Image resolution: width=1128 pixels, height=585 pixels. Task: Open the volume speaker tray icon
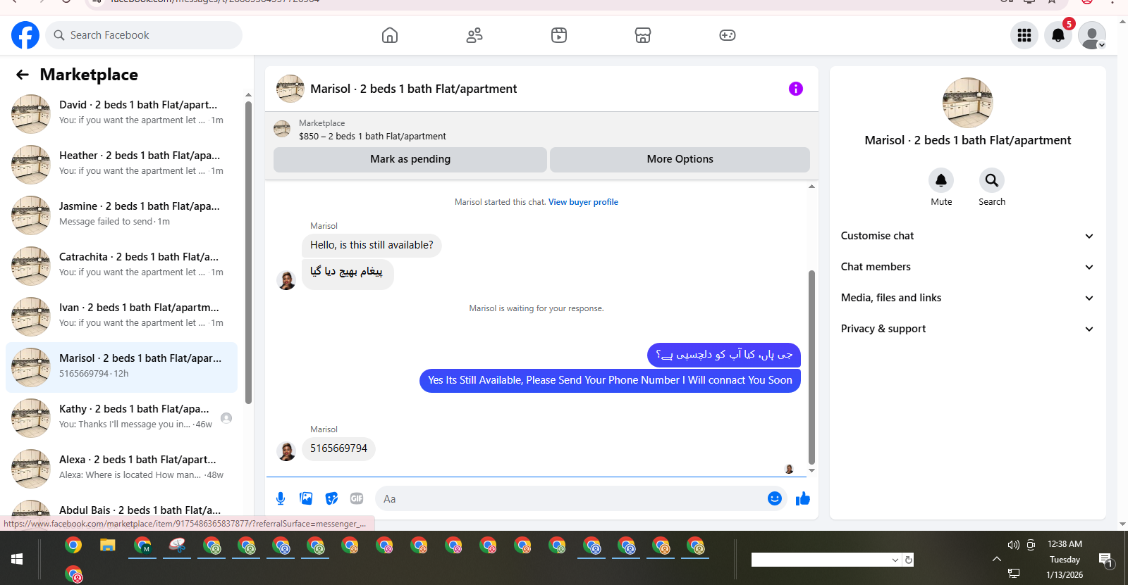tap(1014, 544)
